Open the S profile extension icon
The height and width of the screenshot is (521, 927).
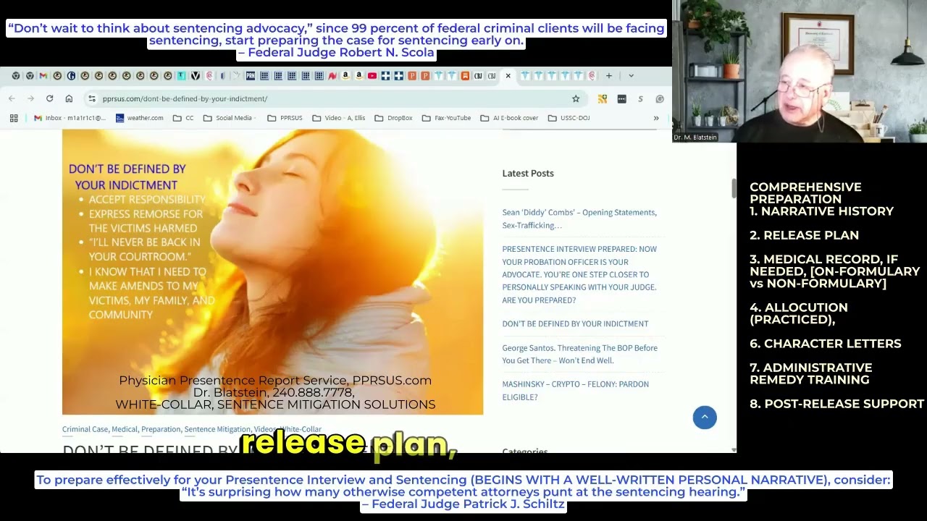(x=640, y=98)
